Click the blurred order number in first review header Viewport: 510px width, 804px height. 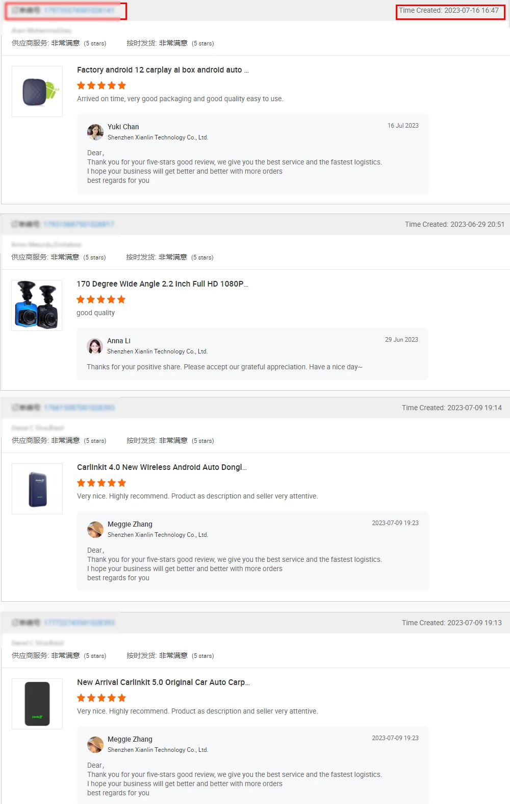(79, 10)
